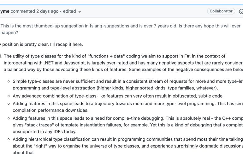Click the comment author's username
This screenshot has height=158, width=243.
click(5, 11)
